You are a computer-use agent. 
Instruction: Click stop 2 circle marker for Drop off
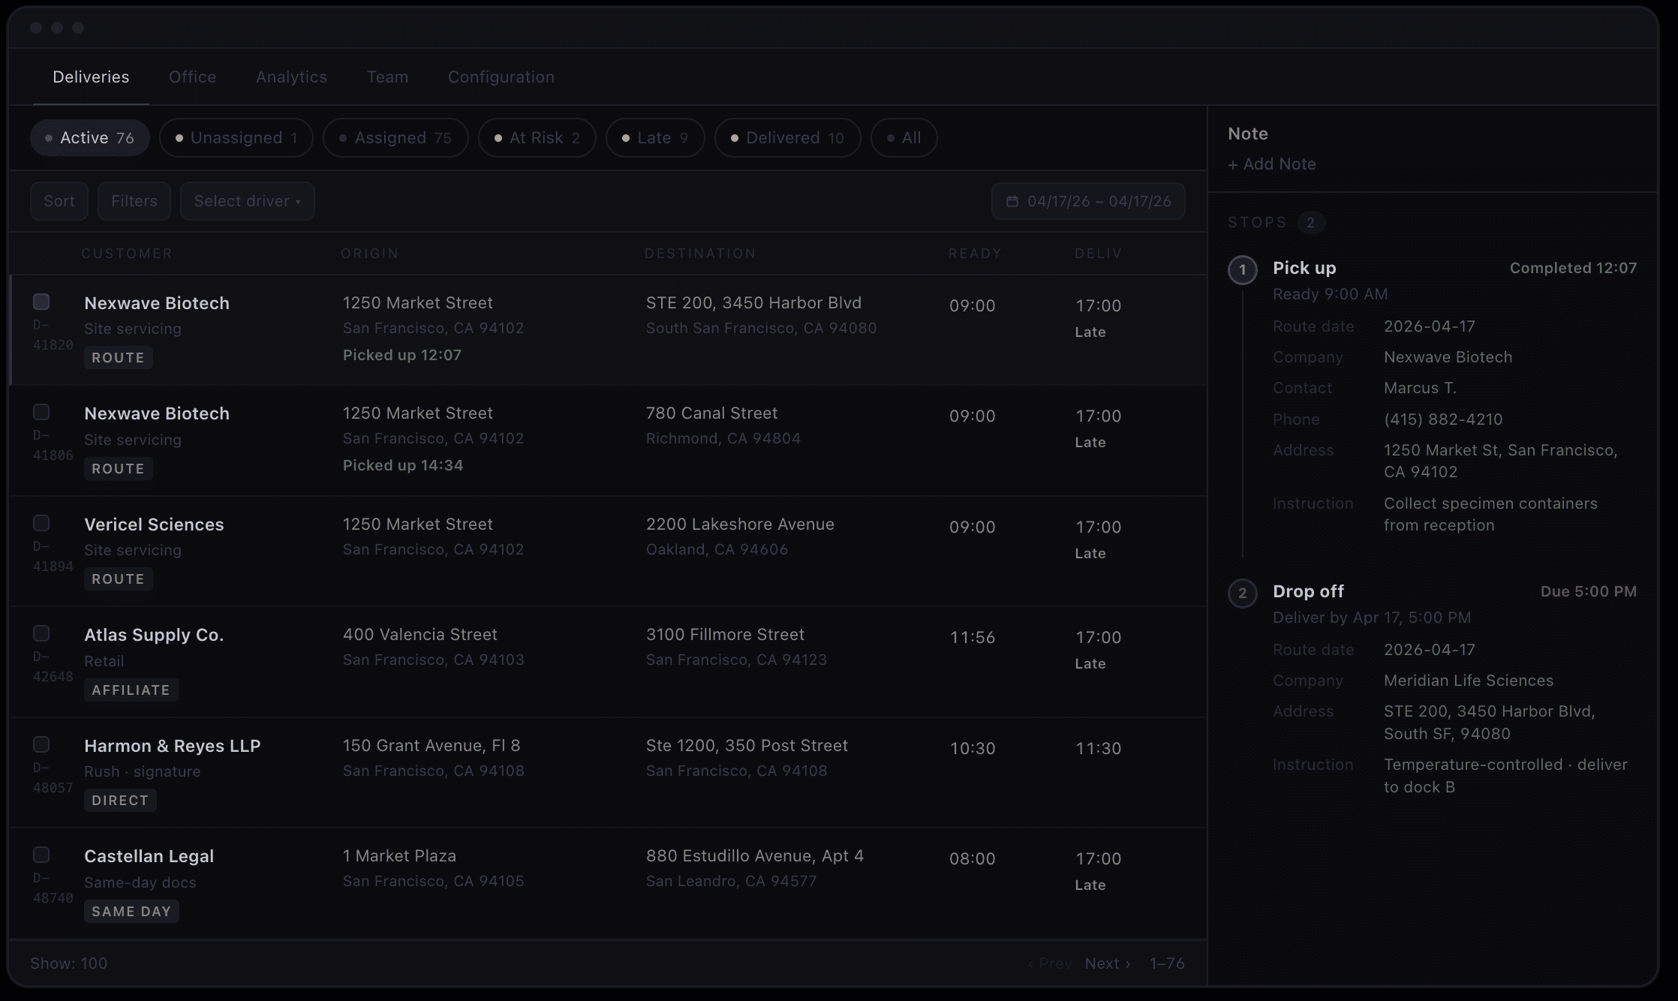click(x=1242, y=593)
